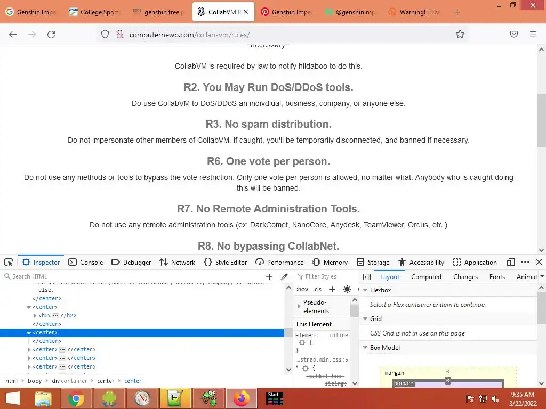The width and height of the screenshot is (546, 409).
Task: Click the Filter Styles field
Action: point(326,276)
